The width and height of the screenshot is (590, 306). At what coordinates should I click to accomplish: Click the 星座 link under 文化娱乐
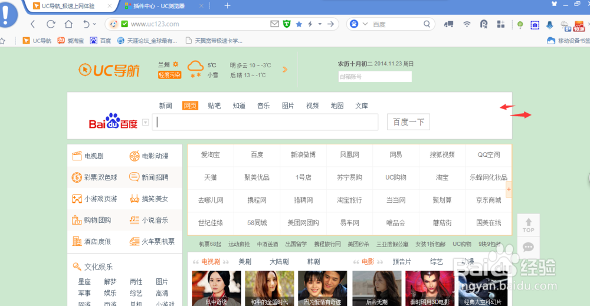point(84,282)
